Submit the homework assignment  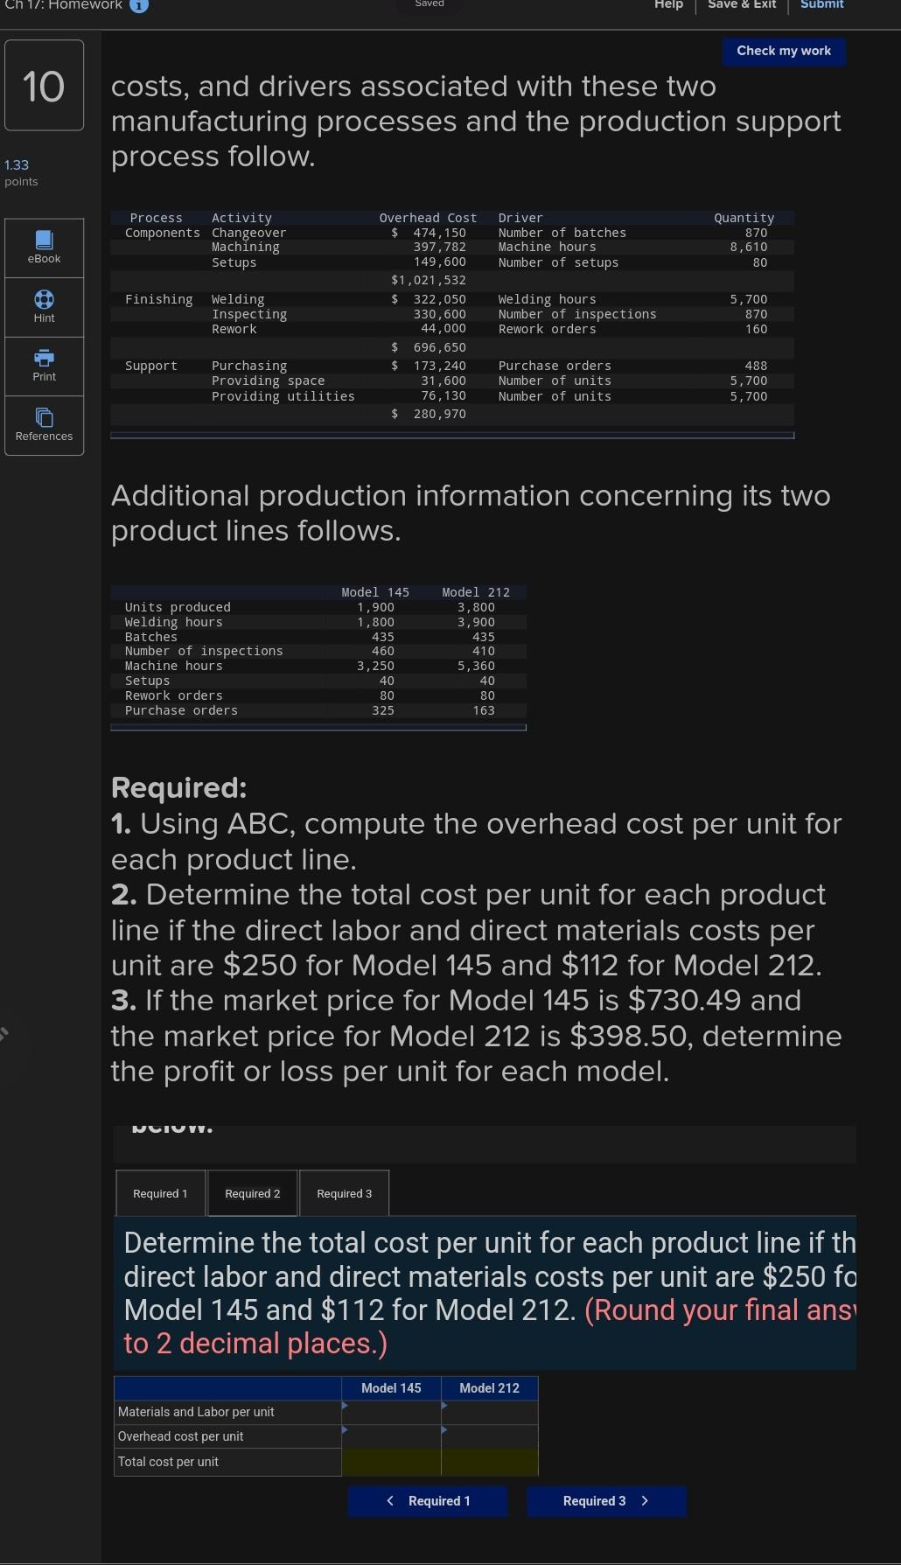point(821,4)
